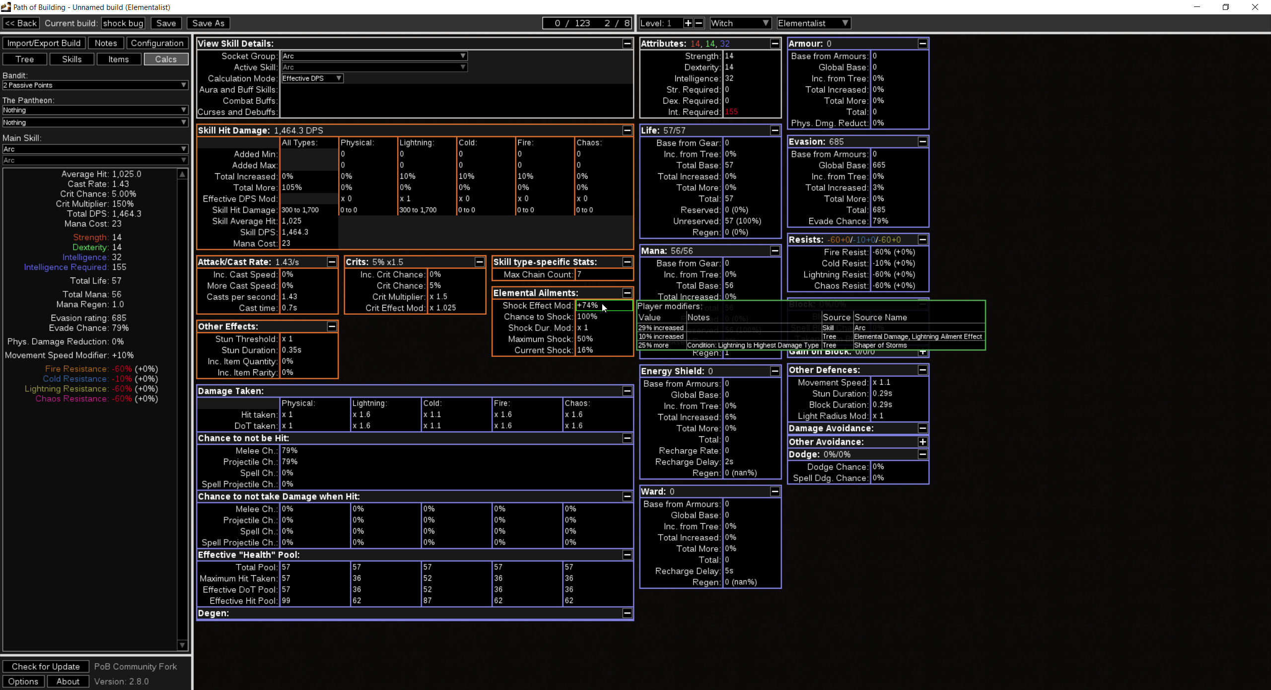
Task: Collapse the Energy Shield panel
Action: click(x=775, y=371)
